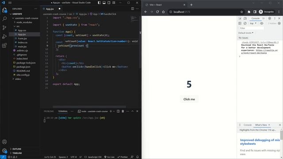Bookmark this page with star icon

tap(242, 12)
